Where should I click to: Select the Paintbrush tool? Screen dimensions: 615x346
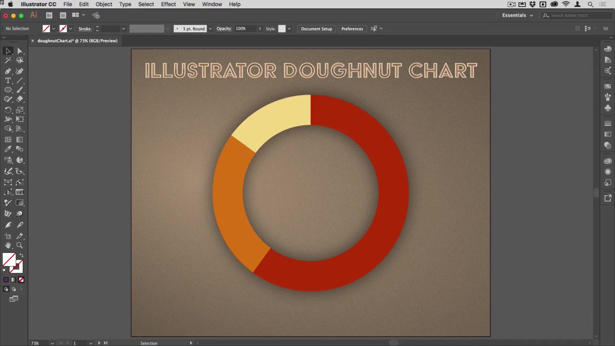pyautogui.click(x=20, y=90)
